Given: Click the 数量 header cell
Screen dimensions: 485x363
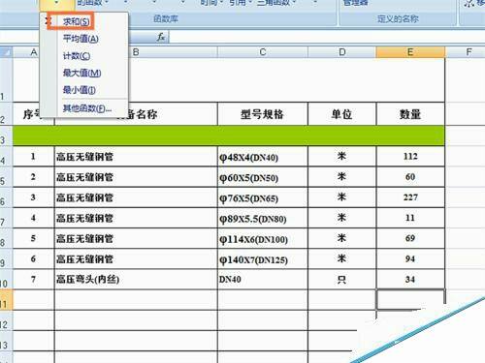Looking at the screenshot, I should [x=410, y=114].
